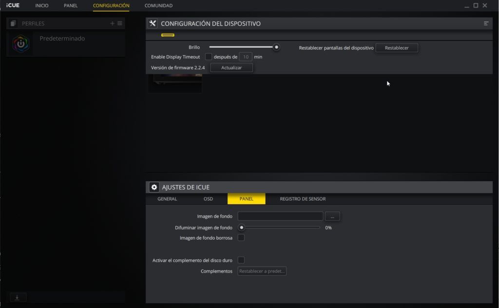499x308 pixels.
Task: Click the timeout minutes field
Action: click(246, 57)
